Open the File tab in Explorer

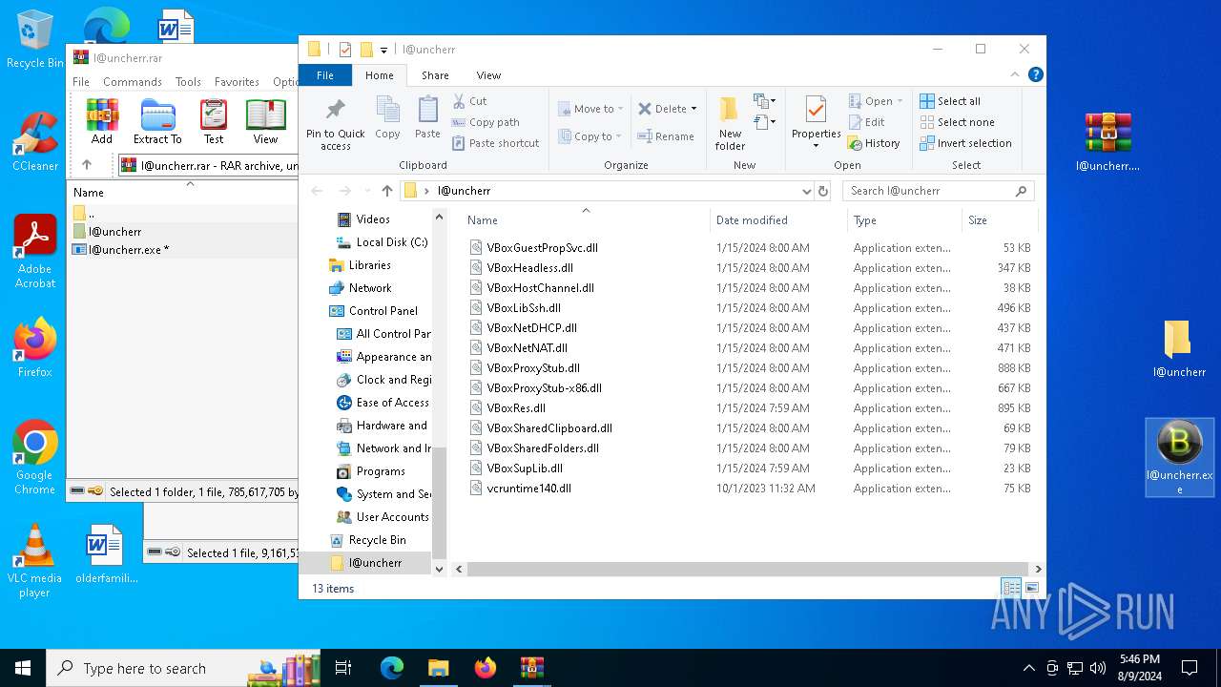(x=325, y=75)
